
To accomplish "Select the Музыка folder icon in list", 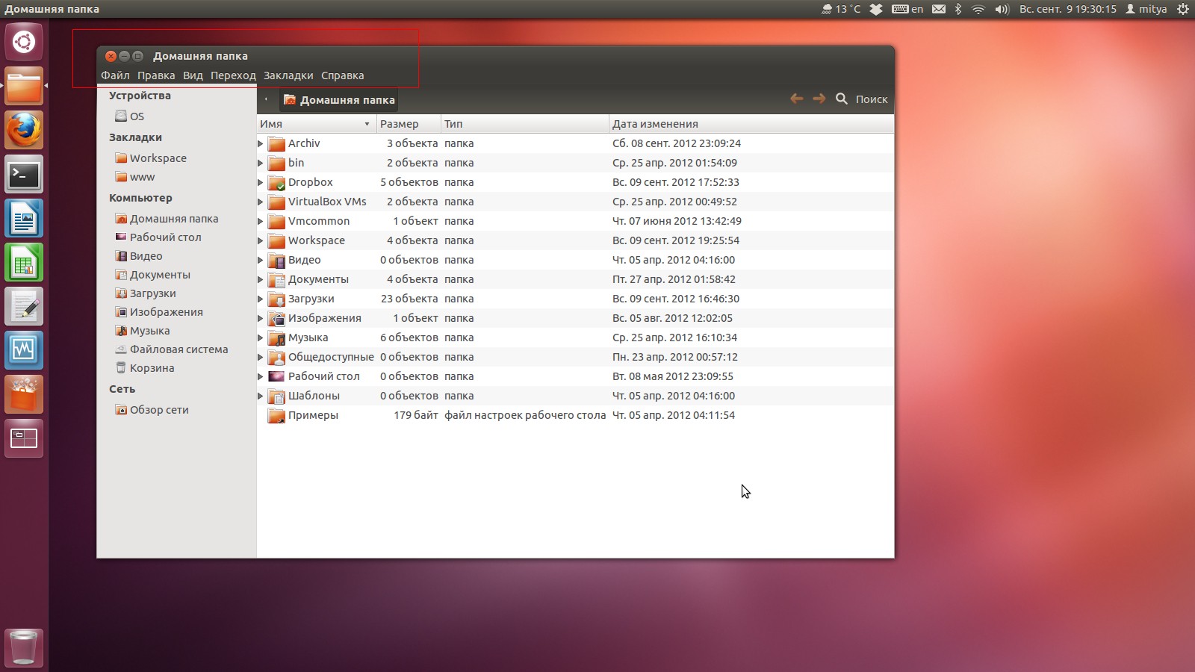I will [277, 337].
